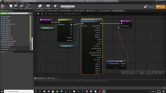Click the My Blueprint search field
166x93 pixels.
18,13
